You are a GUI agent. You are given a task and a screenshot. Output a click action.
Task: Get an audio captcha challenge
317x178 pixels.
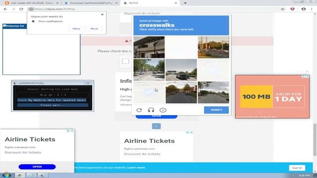[151, 110]
